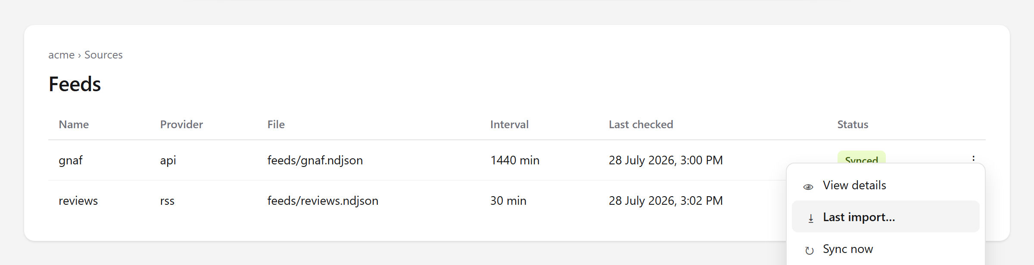This screenshot has width=1034, height=265.
Task: Choose Last import… menu entry
Action: [886, 217]
